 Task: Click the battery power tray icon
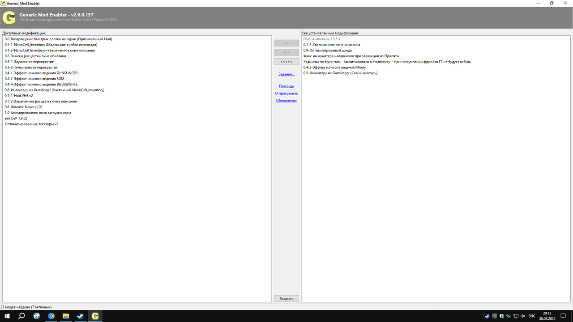click(509, 316)
